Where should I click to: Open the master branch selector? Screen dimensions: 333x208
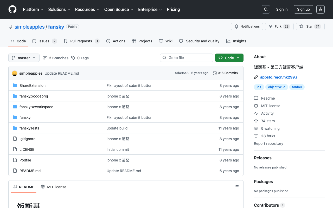[24, 58]
